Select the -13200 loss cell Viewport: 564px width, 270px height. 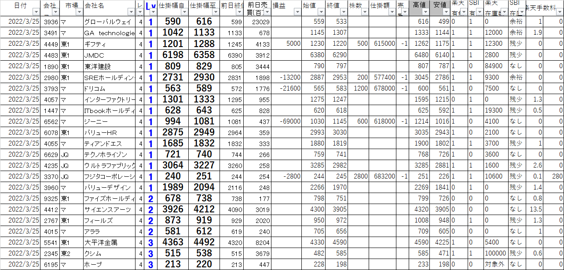(286, 77)
